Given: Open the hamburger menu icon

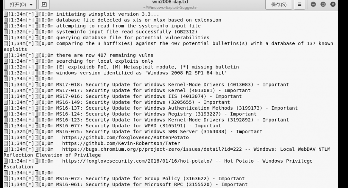Looking at the screenshot, I should (x=299, y=4).
